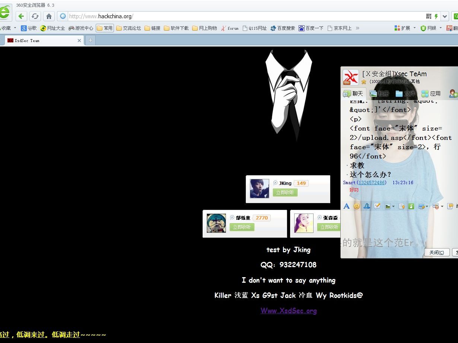Click the blue hat magic emoticon icon

pyautogui.click(x=367, y=206)
